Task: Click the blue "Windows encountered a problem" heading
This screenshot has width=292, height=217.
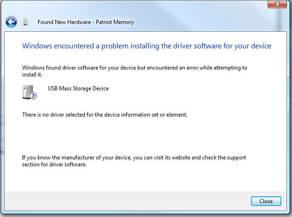Action: click(146, 46)
